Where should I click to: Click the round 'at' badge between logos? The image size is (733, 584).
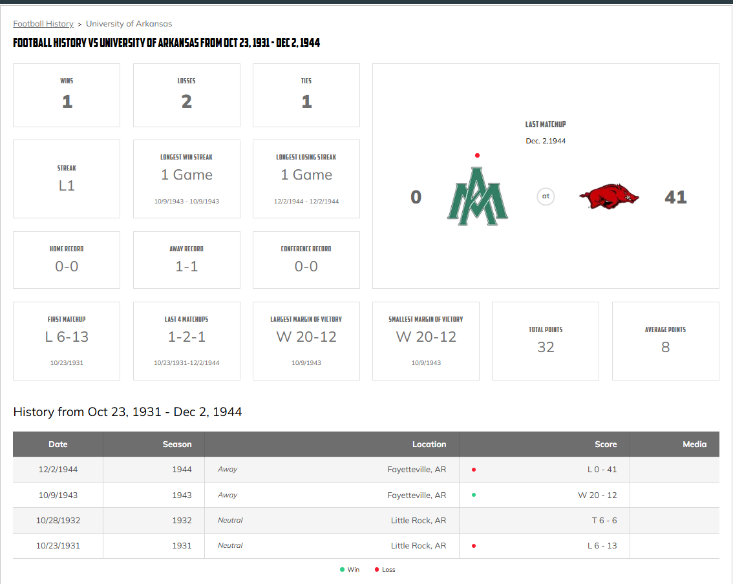546,196
